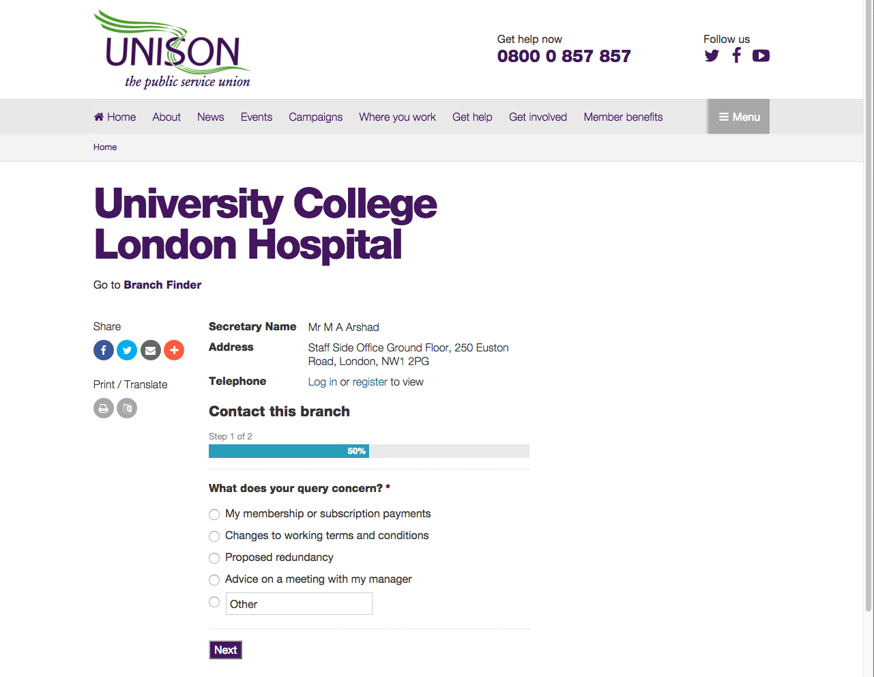Select 'My membership or subscription payments' option
The width and height of the screenshot is (874, 677).
point(214,515)
